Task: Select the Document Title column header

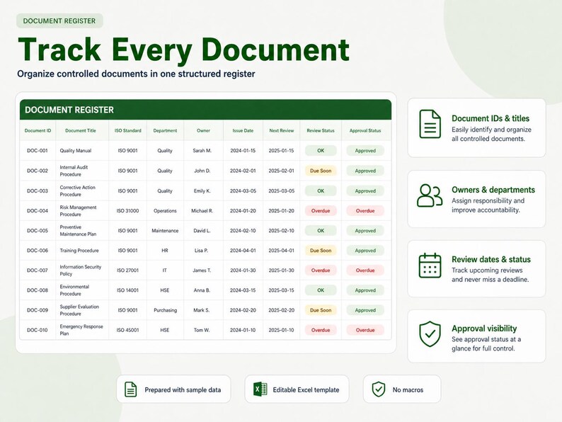Action: [x=81, y=130]
